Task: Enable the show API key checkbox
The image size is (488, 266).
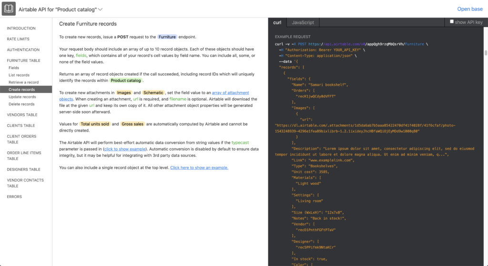Action: (452, 21)
